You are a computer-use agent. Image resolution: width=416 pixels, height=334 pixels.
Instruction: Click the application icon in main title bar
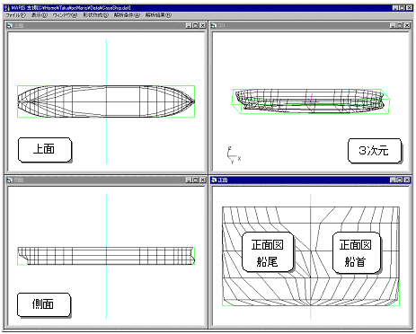(7, 8)
